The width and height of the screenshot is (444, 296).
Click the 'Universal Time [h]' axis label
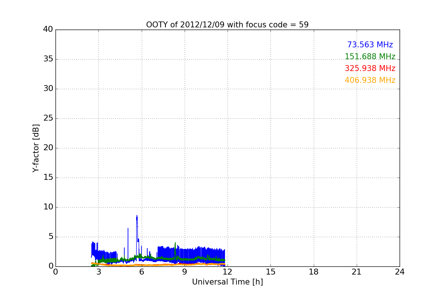click(227, 282)
